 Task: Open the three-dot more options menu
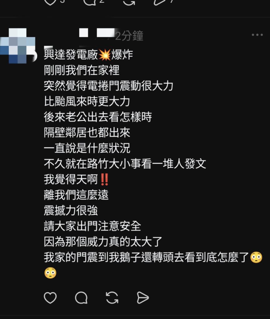coord(257,35)
